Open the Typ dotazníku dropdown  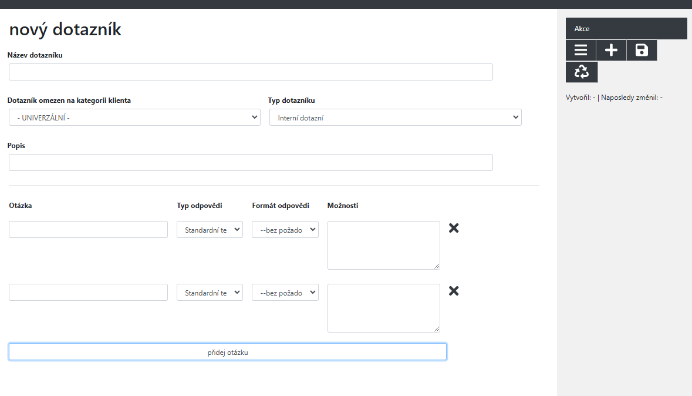coord(396,118)
